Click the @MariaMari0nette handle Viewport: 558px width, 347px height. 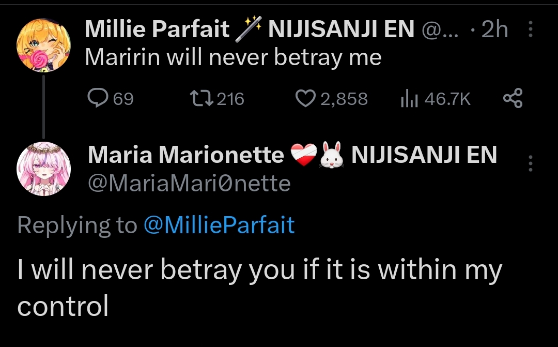point(189,183)
